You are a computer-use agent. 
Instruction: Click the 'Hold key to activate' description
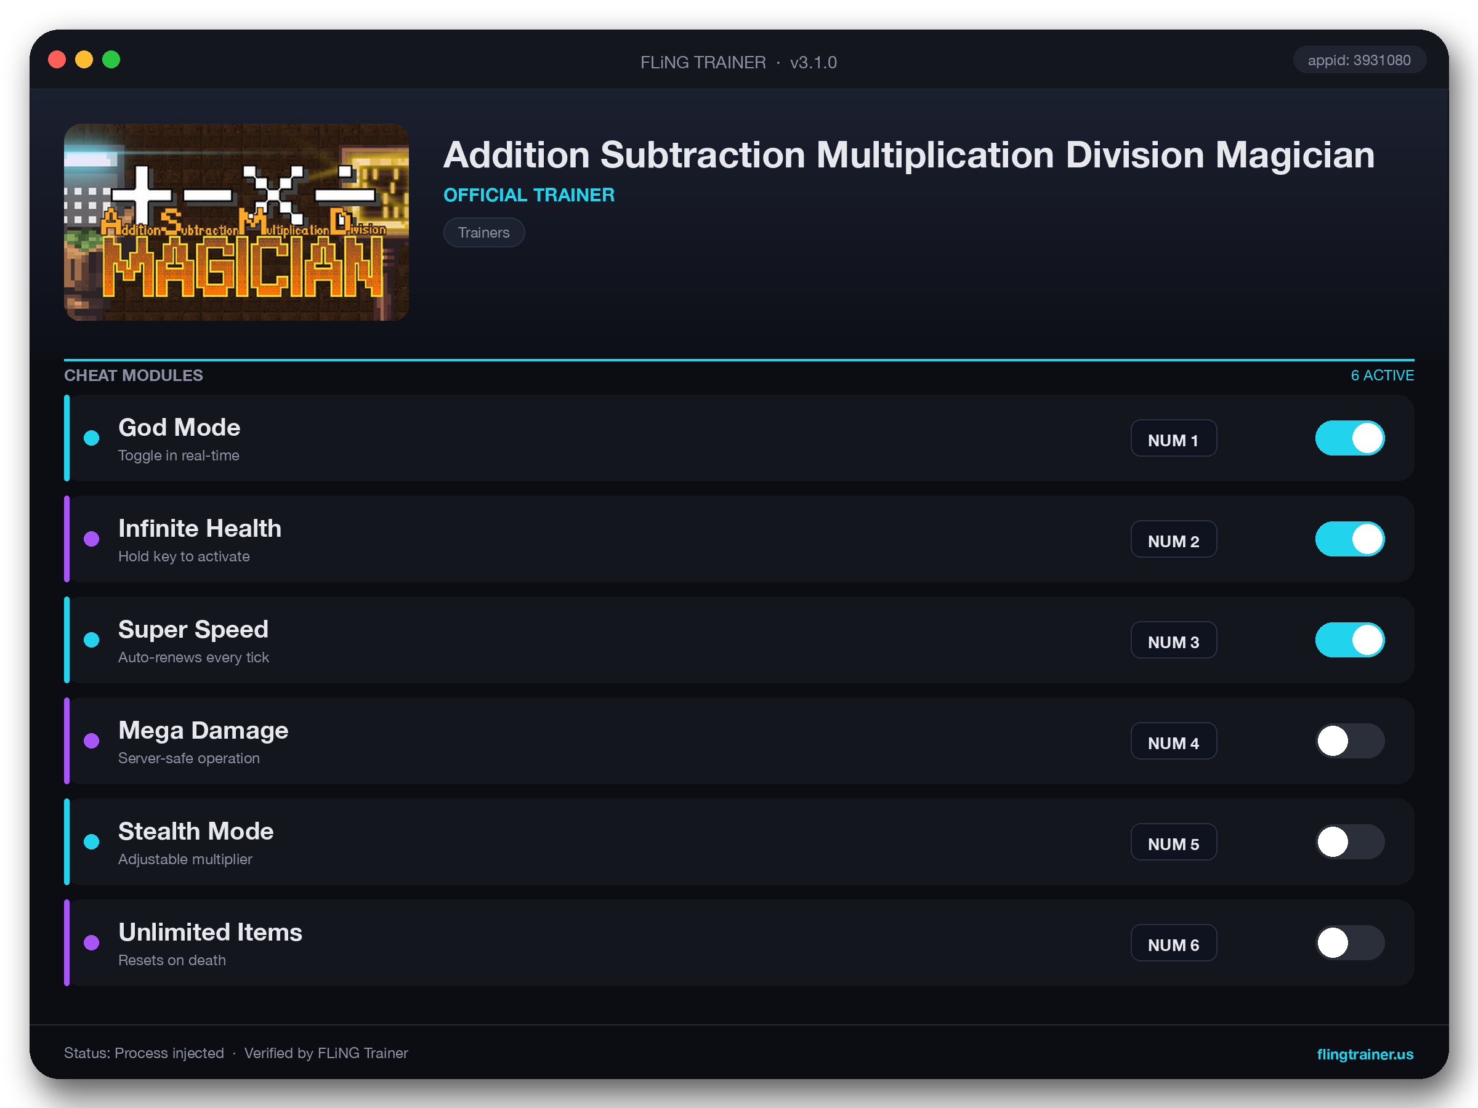184,556
